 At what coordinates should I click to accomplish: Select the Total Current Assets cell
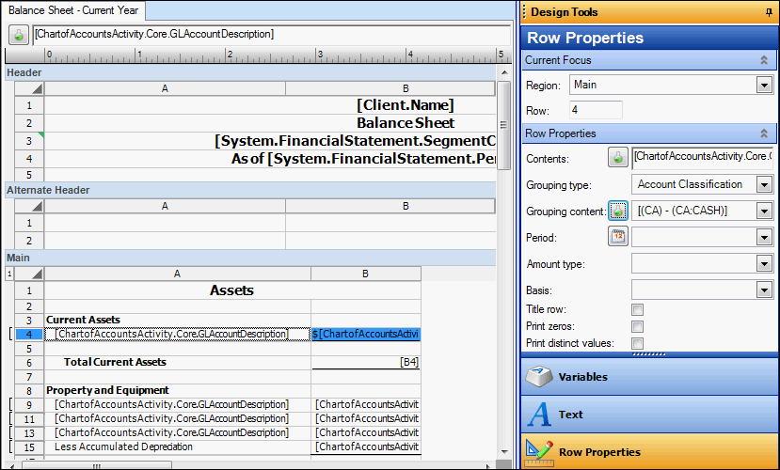(x=177, y=362)
